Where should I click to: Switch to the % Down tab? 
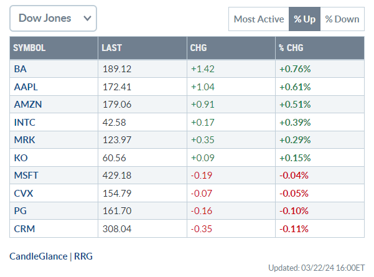coord(342,19)
